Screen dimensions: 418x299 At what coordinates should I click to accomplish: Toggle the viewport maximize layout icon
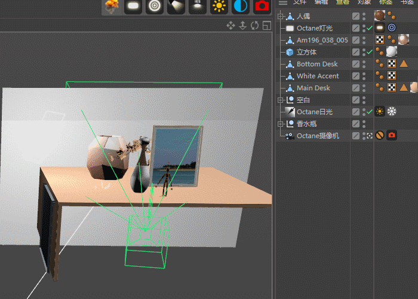pos(267,26)
